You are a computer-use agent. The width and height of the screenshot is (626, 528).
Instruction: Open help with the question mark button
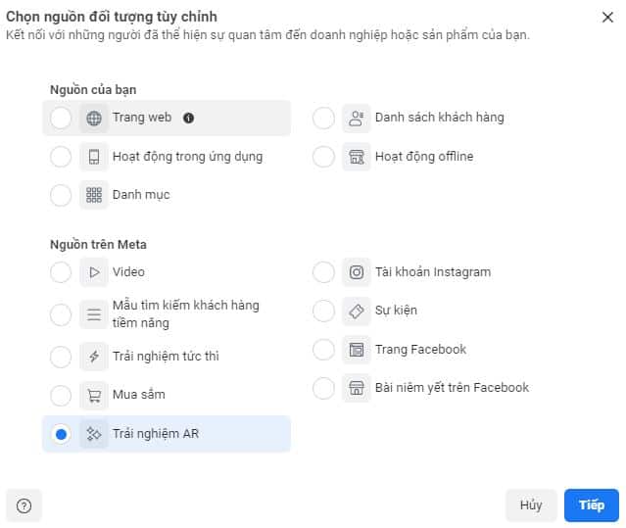pos(24,505)
